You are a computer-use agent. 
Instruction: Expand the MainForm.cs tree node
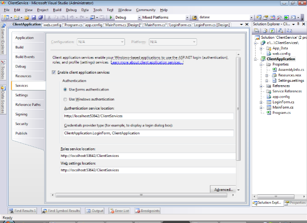click(261, 107)
